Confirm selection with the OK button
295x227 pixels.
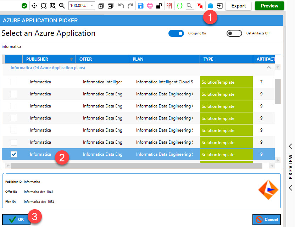click(x=16, y=220)
